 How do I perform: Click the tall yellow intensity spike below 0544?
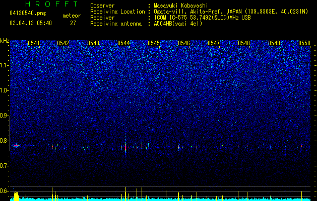coord(125,194)
